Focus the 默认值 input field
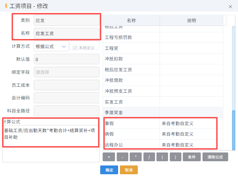The height and width of the screenshot is (176, 238). coord(66,59)
